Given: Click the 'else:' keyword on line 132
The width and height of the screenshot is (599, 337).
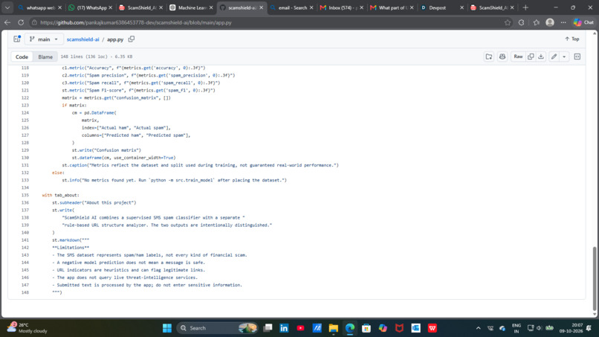Looking at the screenshot, I should click(58, 173).
